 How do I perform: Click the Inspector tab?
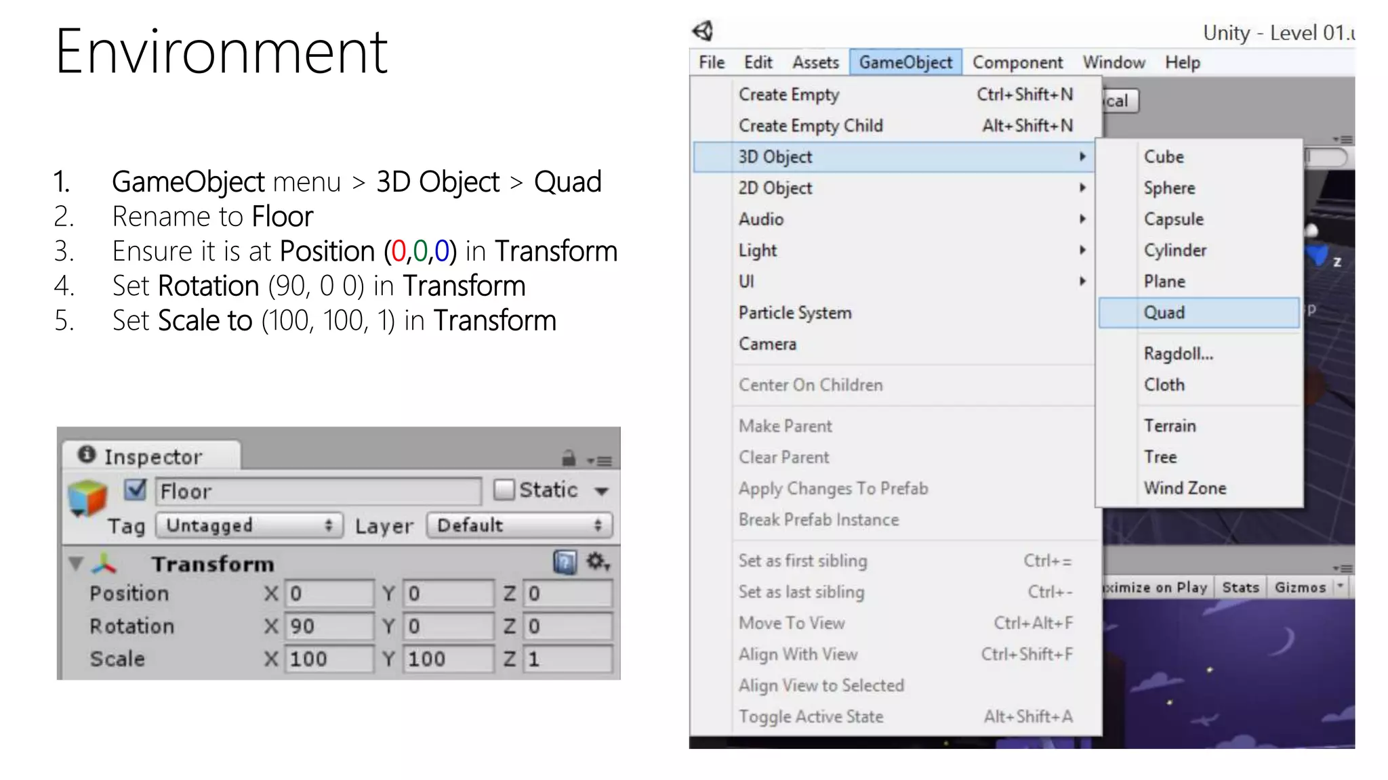point(152,456)
